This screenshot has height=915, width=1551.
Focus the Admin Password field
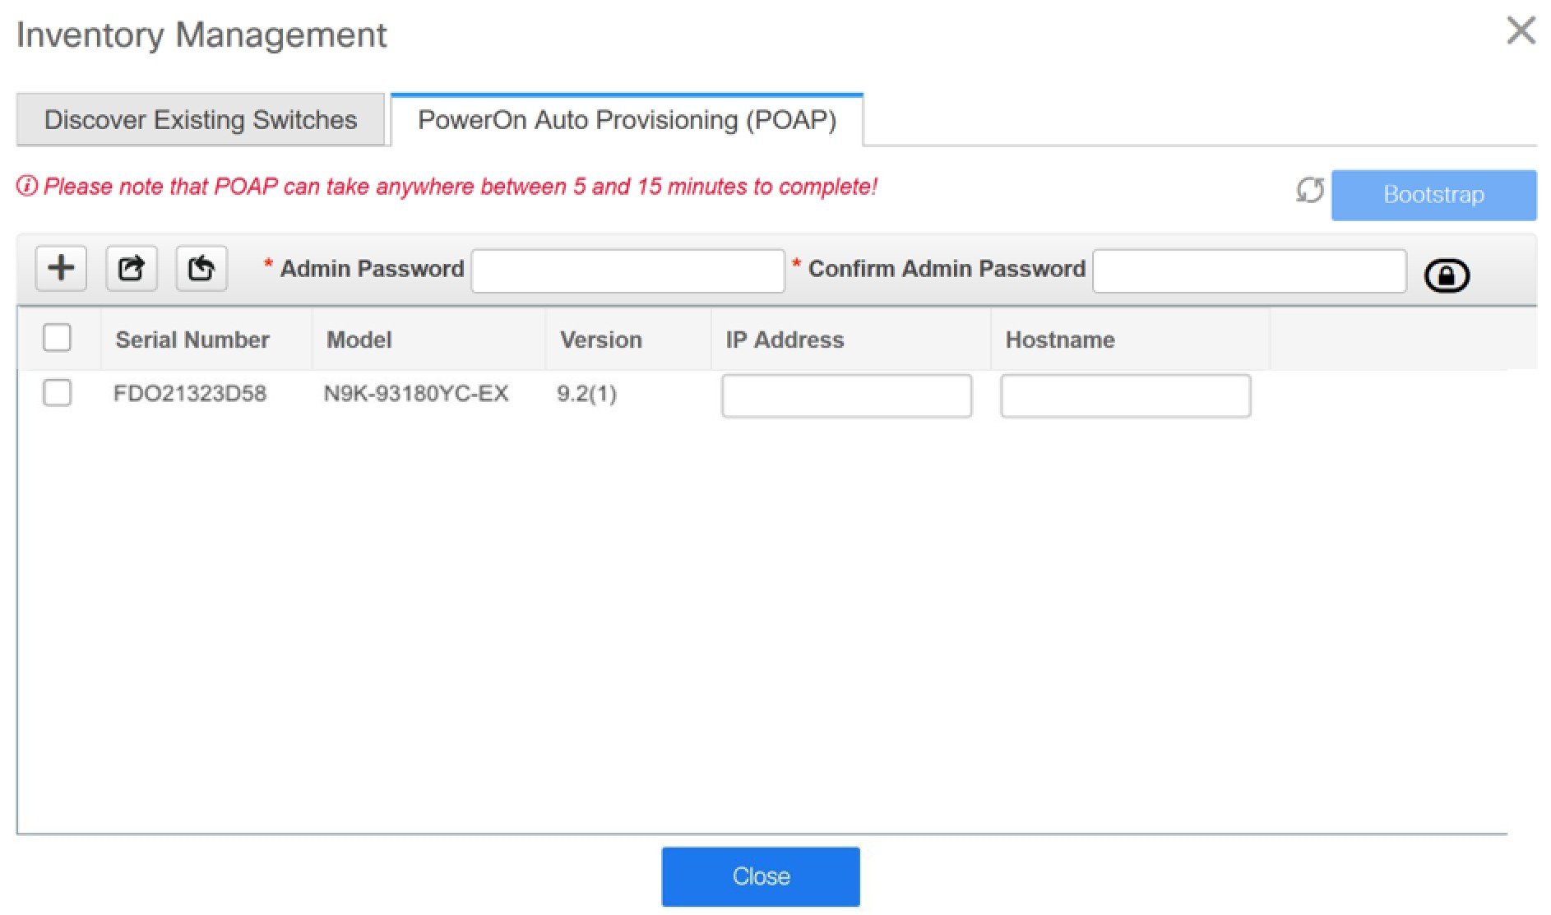[627, 270]
